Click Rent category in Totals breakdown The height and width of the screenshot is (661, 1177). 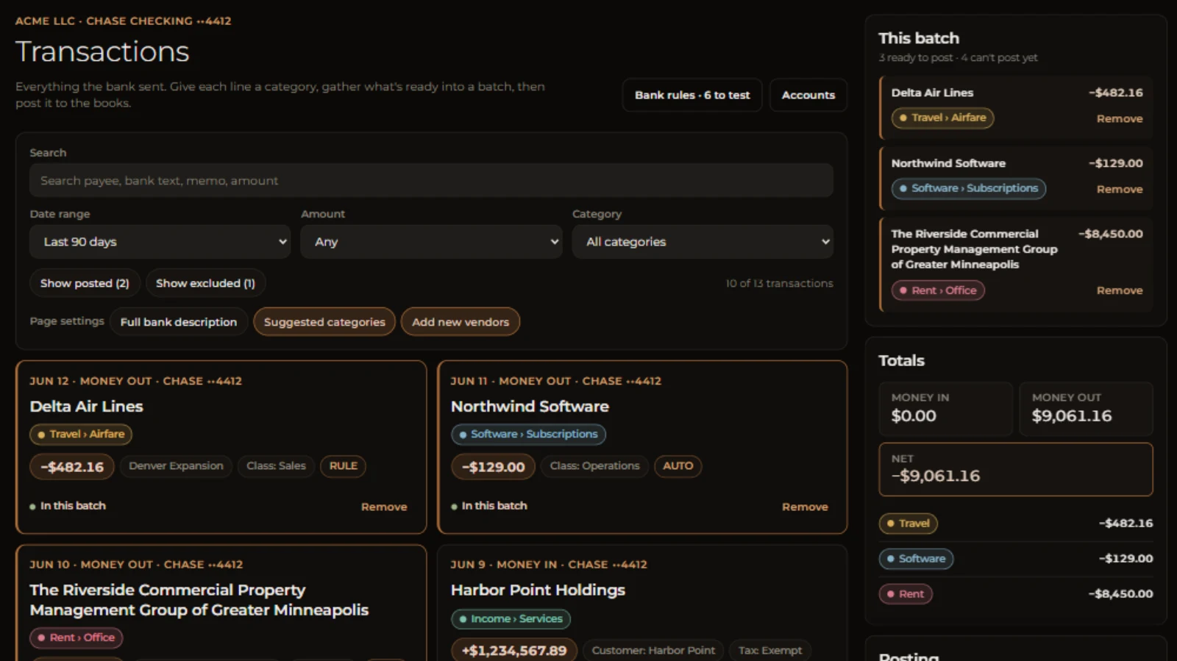[906, 594]
